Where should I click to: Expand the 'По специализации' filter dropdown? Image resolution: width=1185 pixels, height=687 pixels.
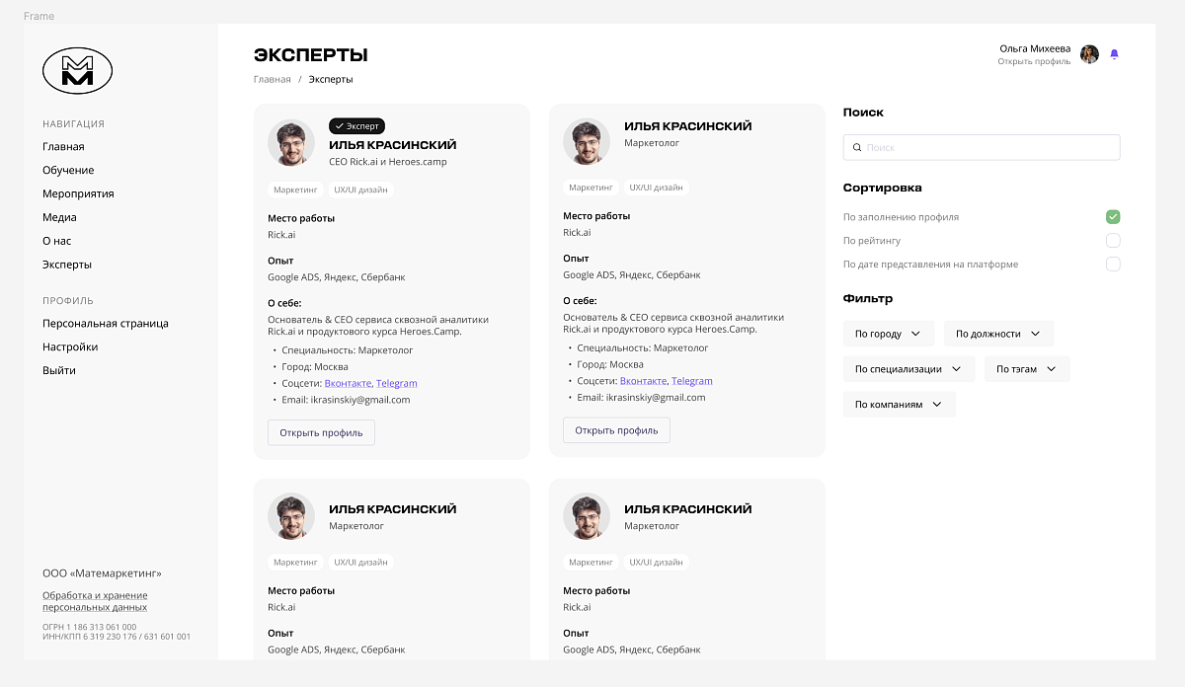coord(908,369)
